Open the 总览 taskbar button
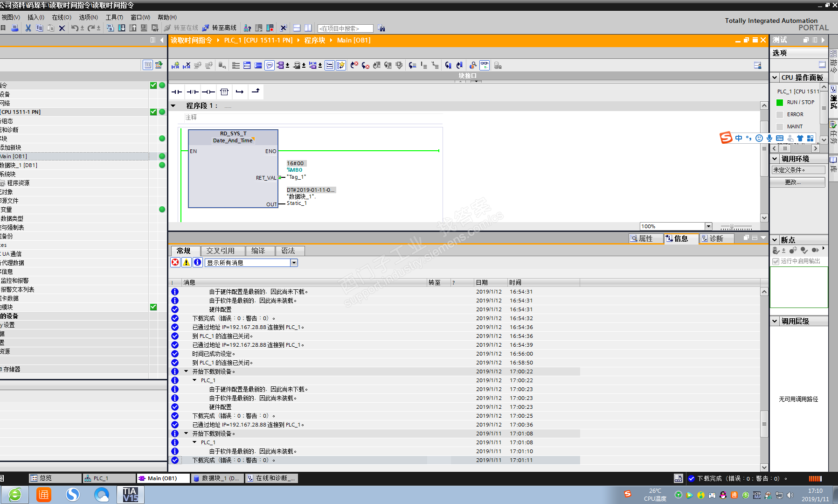 (x=55, y=478)
